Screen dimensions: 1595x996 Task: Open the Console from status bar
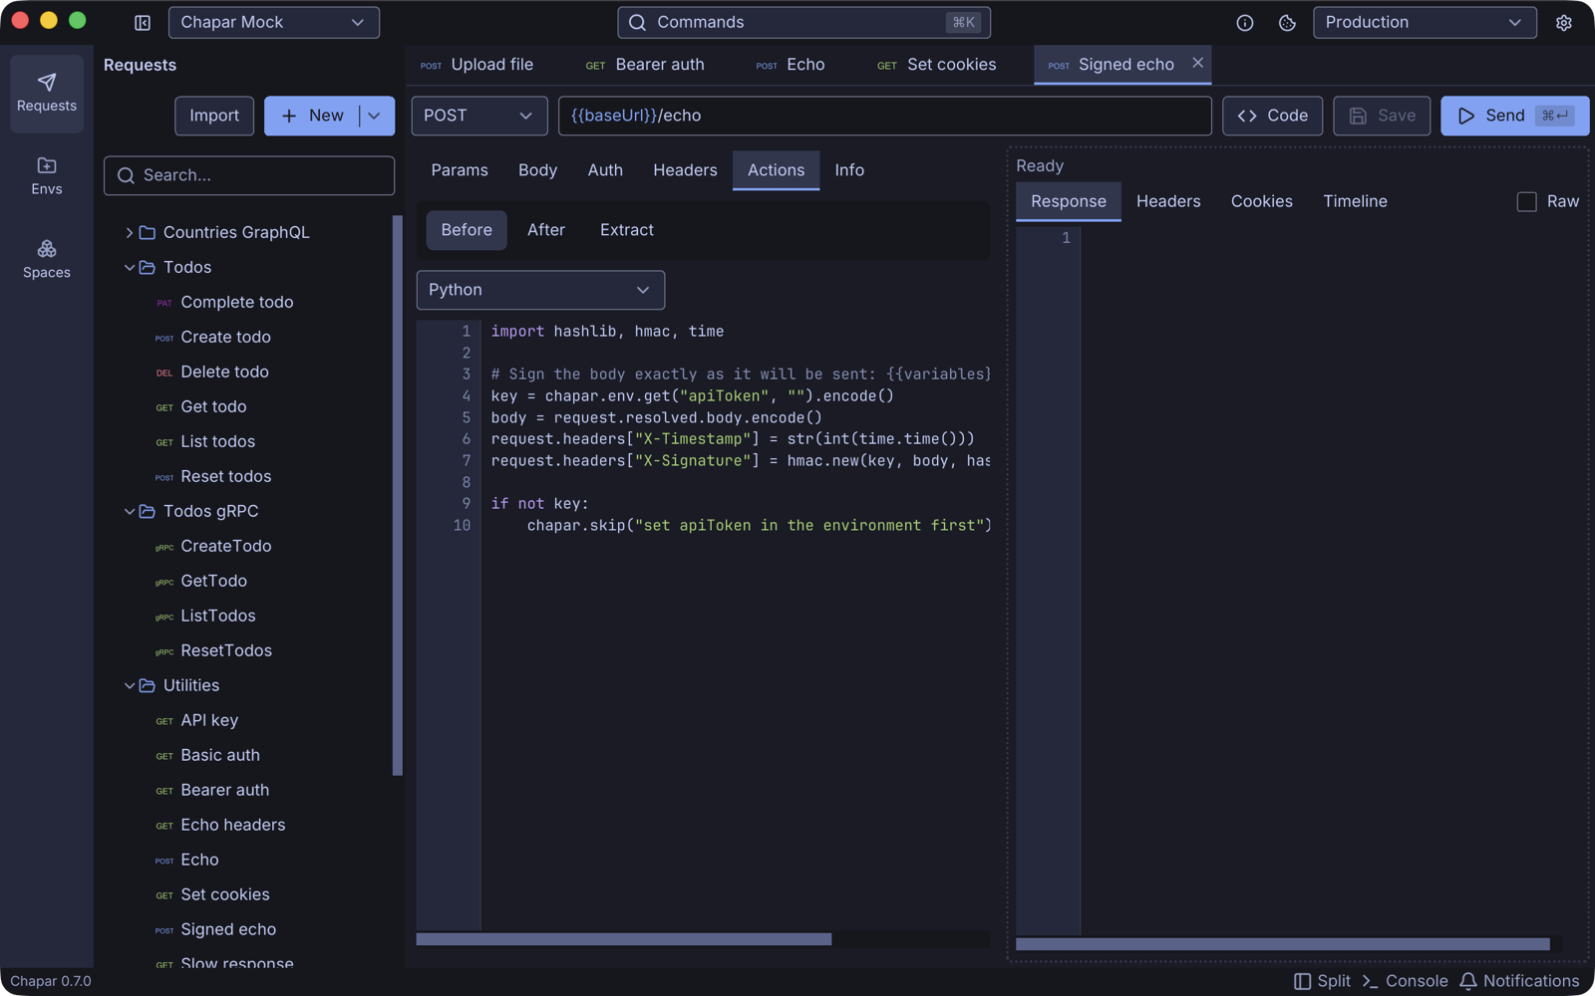(1405, 981)
